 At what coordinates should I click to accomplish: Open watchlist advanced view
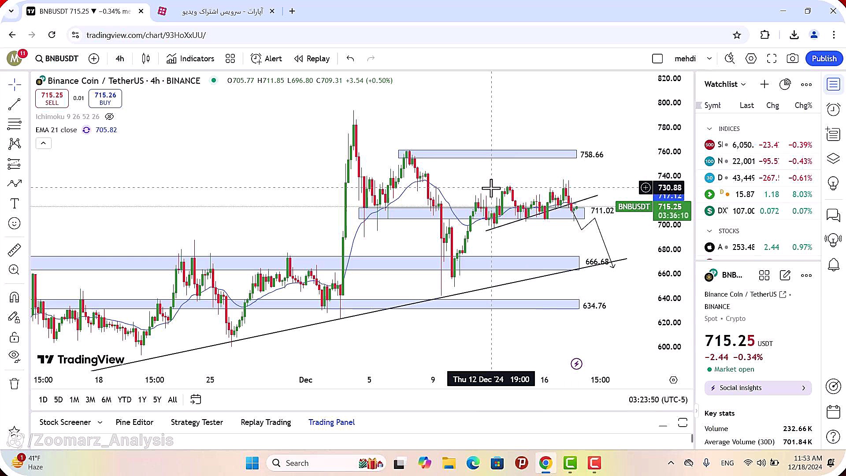pyautogui.click(x=785, y=84)
